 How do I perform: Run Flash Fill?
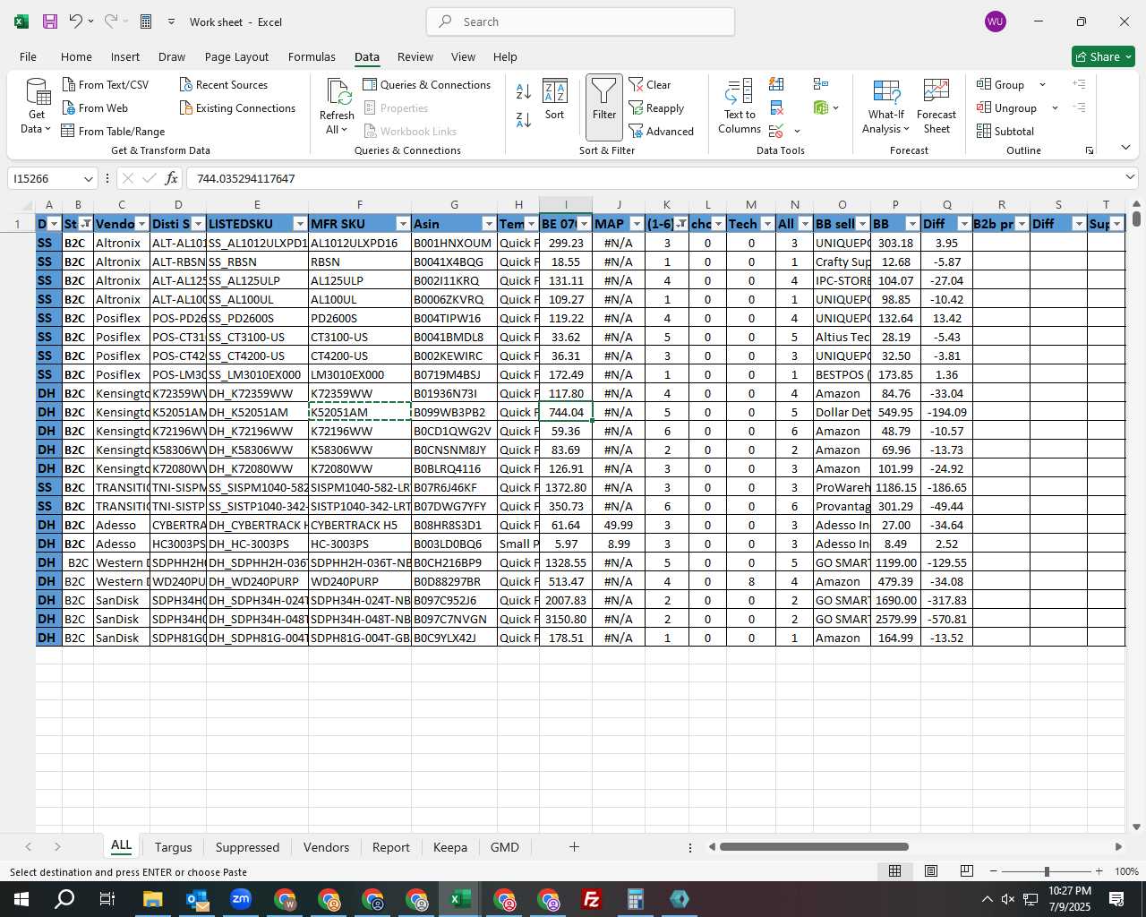776,84
